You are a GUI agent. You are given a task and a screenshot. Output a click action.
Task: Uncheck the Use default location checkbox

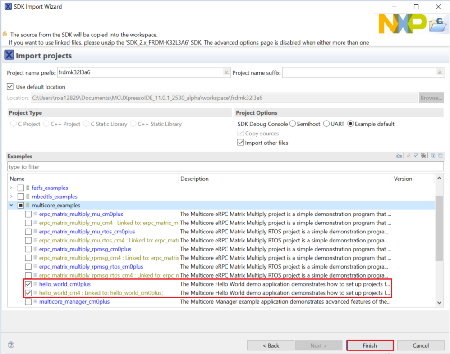10,87
